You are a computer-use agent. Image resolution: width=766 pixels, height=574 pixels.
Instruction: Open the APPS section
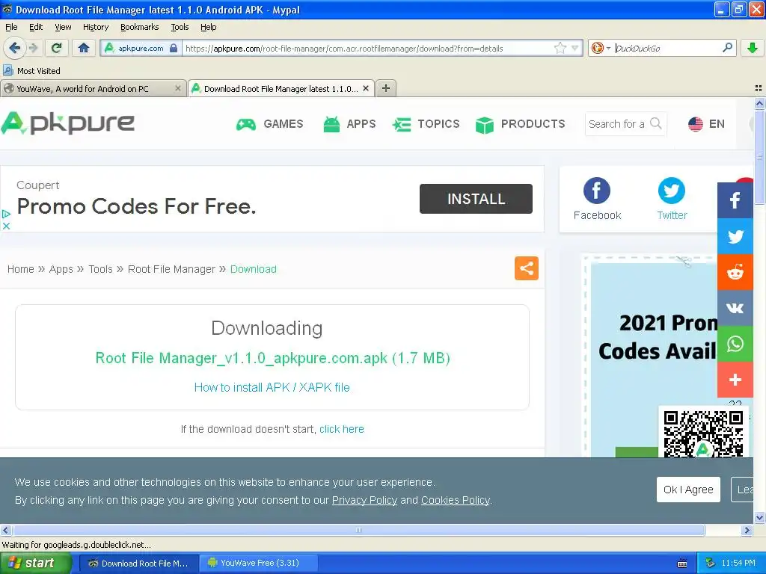(349, 124)
